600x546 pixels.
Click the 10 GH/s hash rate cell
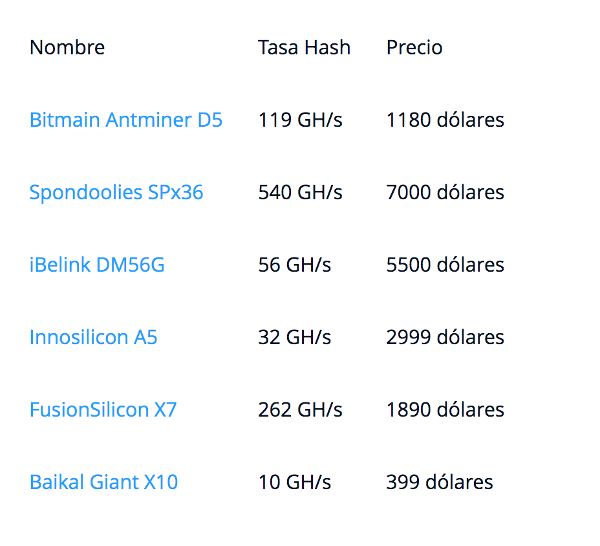click(x=294, y=482)
